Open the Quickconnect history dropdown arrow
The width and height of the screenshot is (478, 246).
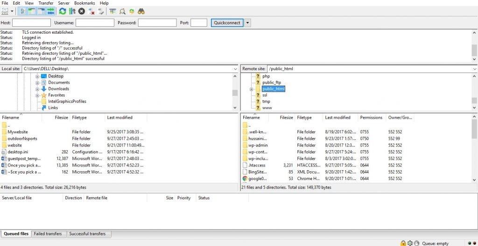point(247,22)
